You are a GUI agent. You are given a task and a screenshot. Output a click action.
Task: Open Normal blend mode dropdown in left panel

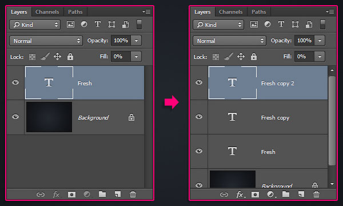[46, 41]
